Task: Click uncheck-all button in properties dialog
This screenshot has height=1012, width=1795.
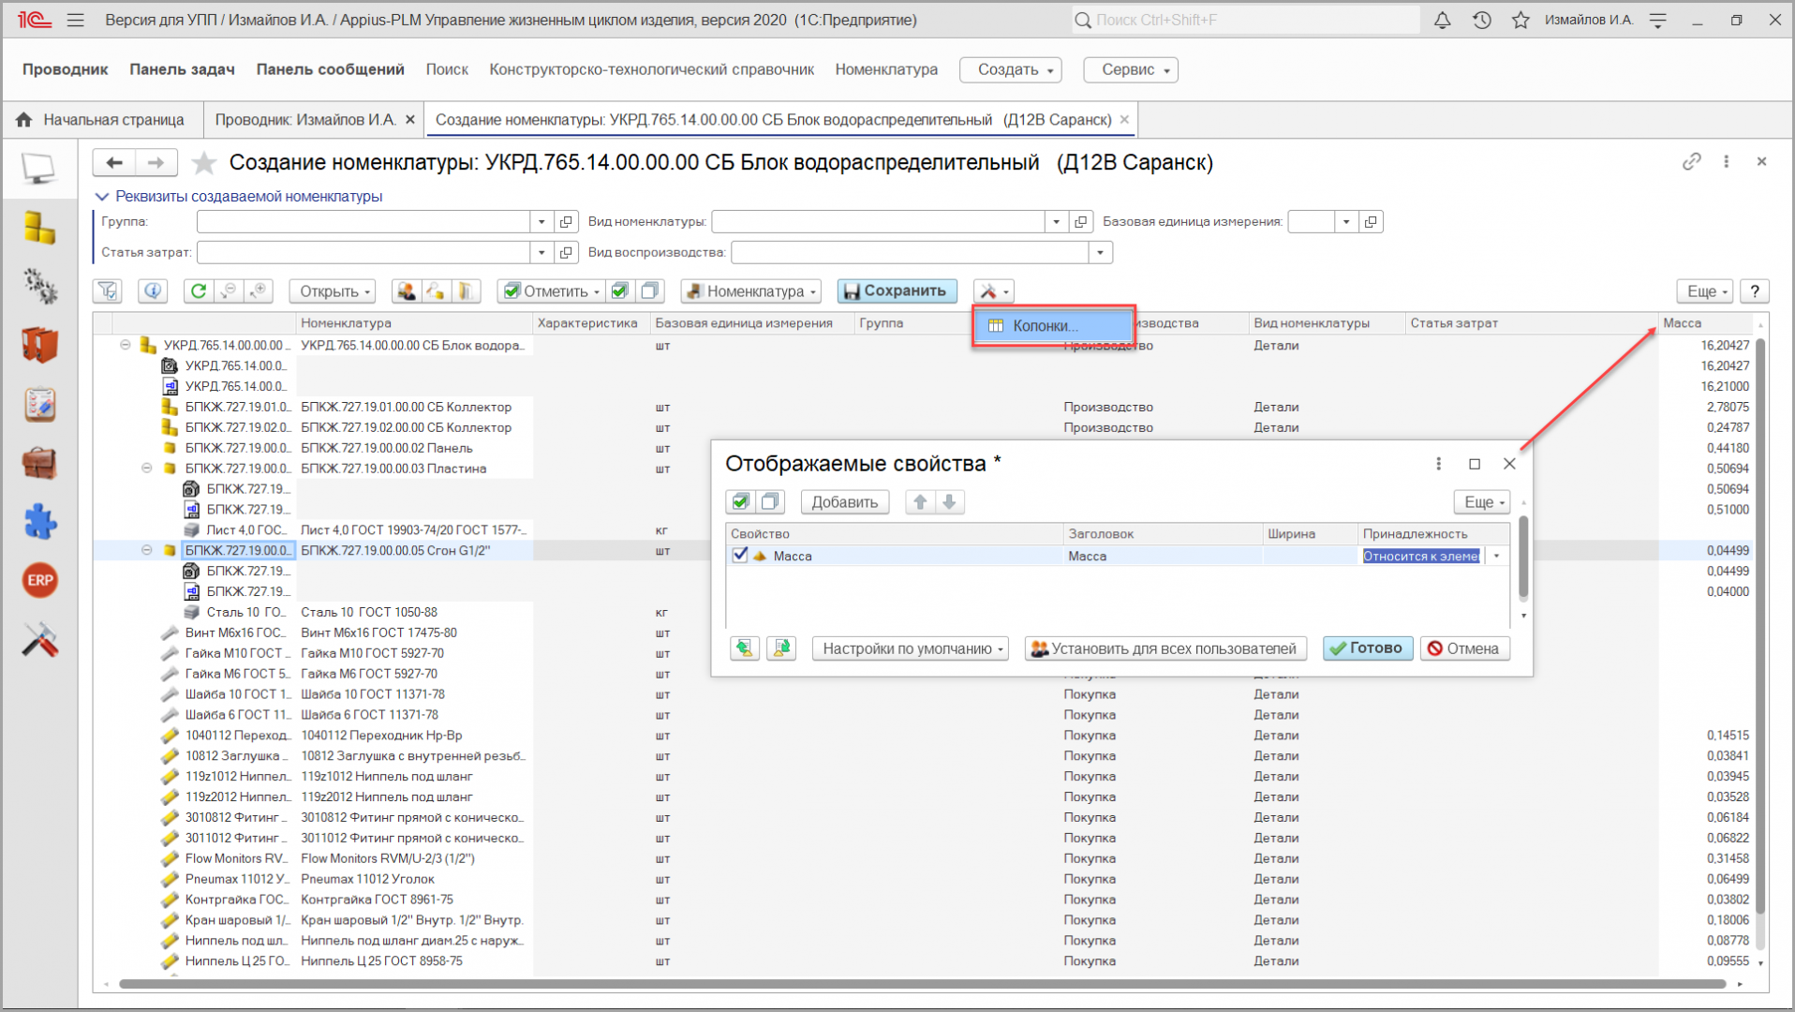Action: (x=770, y=502)
